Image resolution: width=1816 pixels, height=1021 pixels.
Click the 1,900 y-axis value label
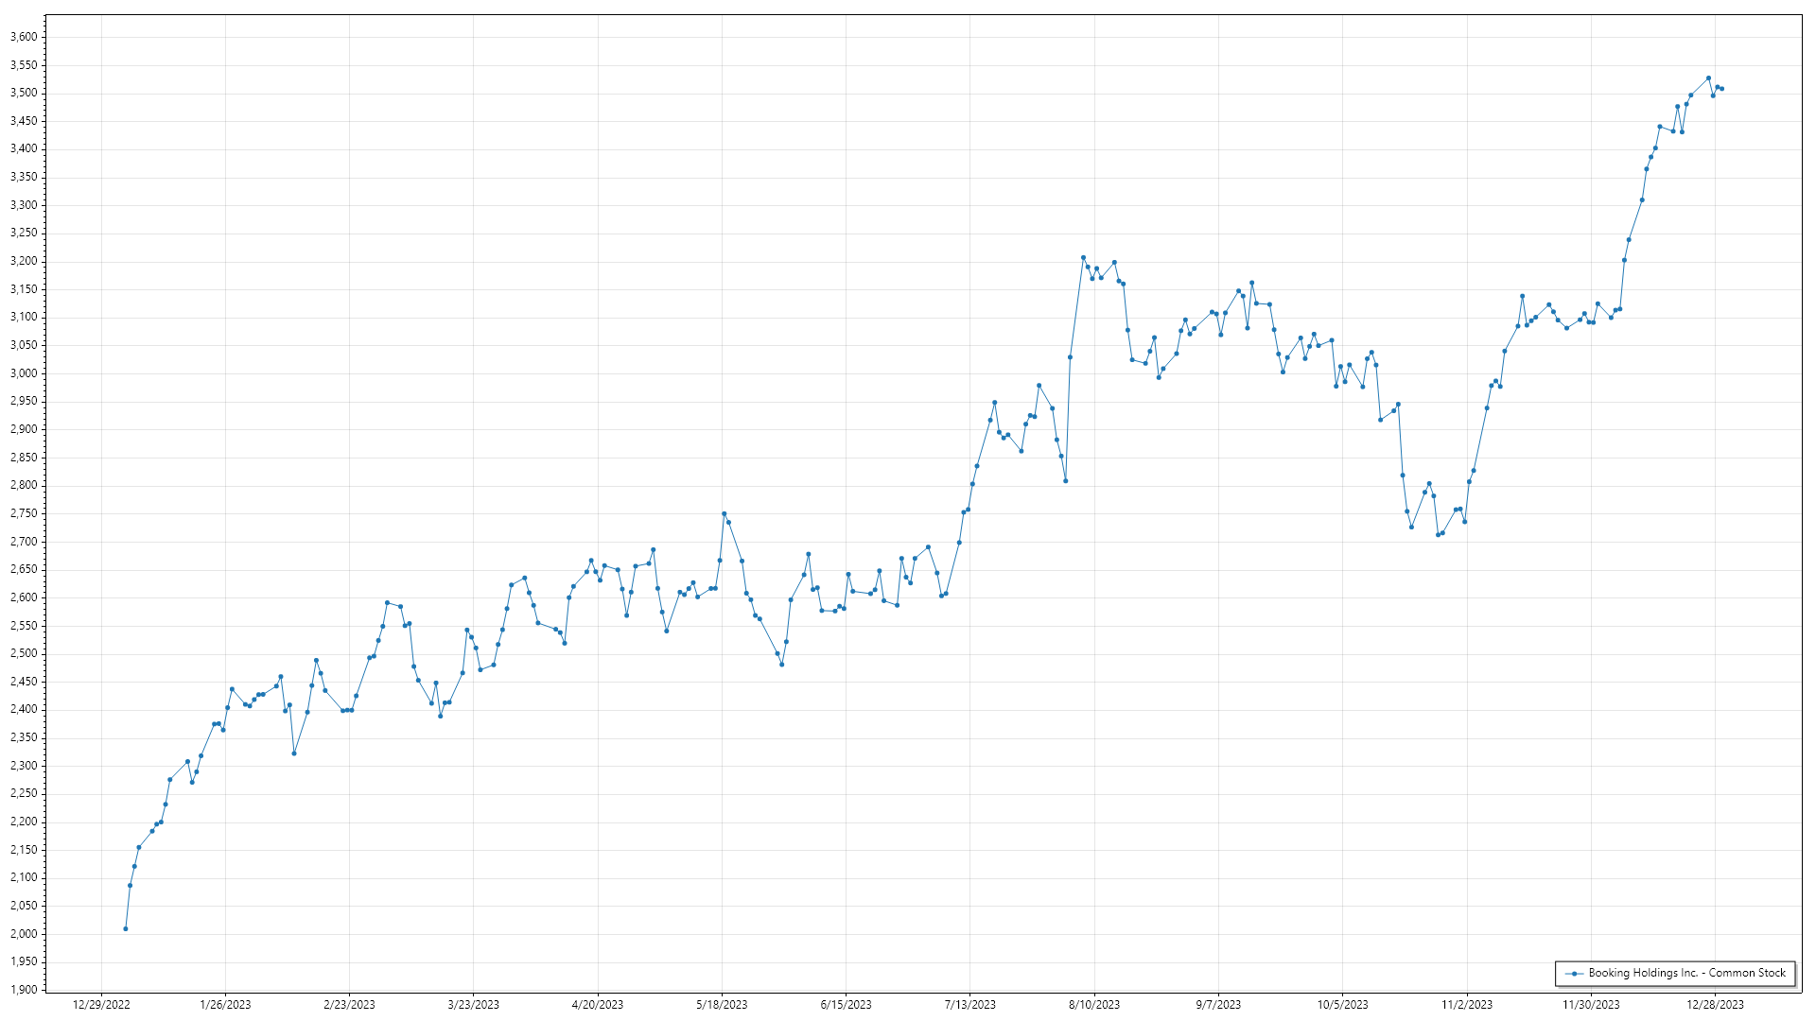[23, 990]
